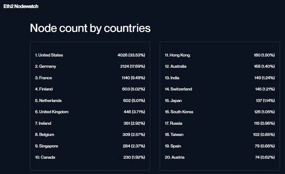Select the United Kingdom entry
Image resolution: width=285 pixels, height=174 pixels.
pos(52,112)
